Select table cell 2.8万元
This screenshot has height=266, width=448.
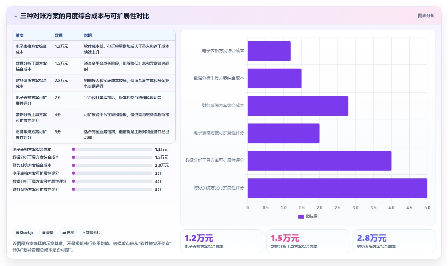(x=62, y=81)
